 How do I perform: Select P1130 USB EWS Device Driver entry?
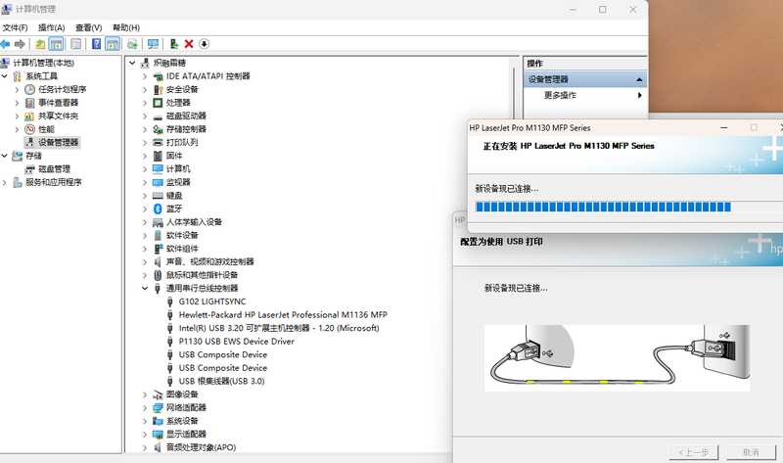(236, 341)
